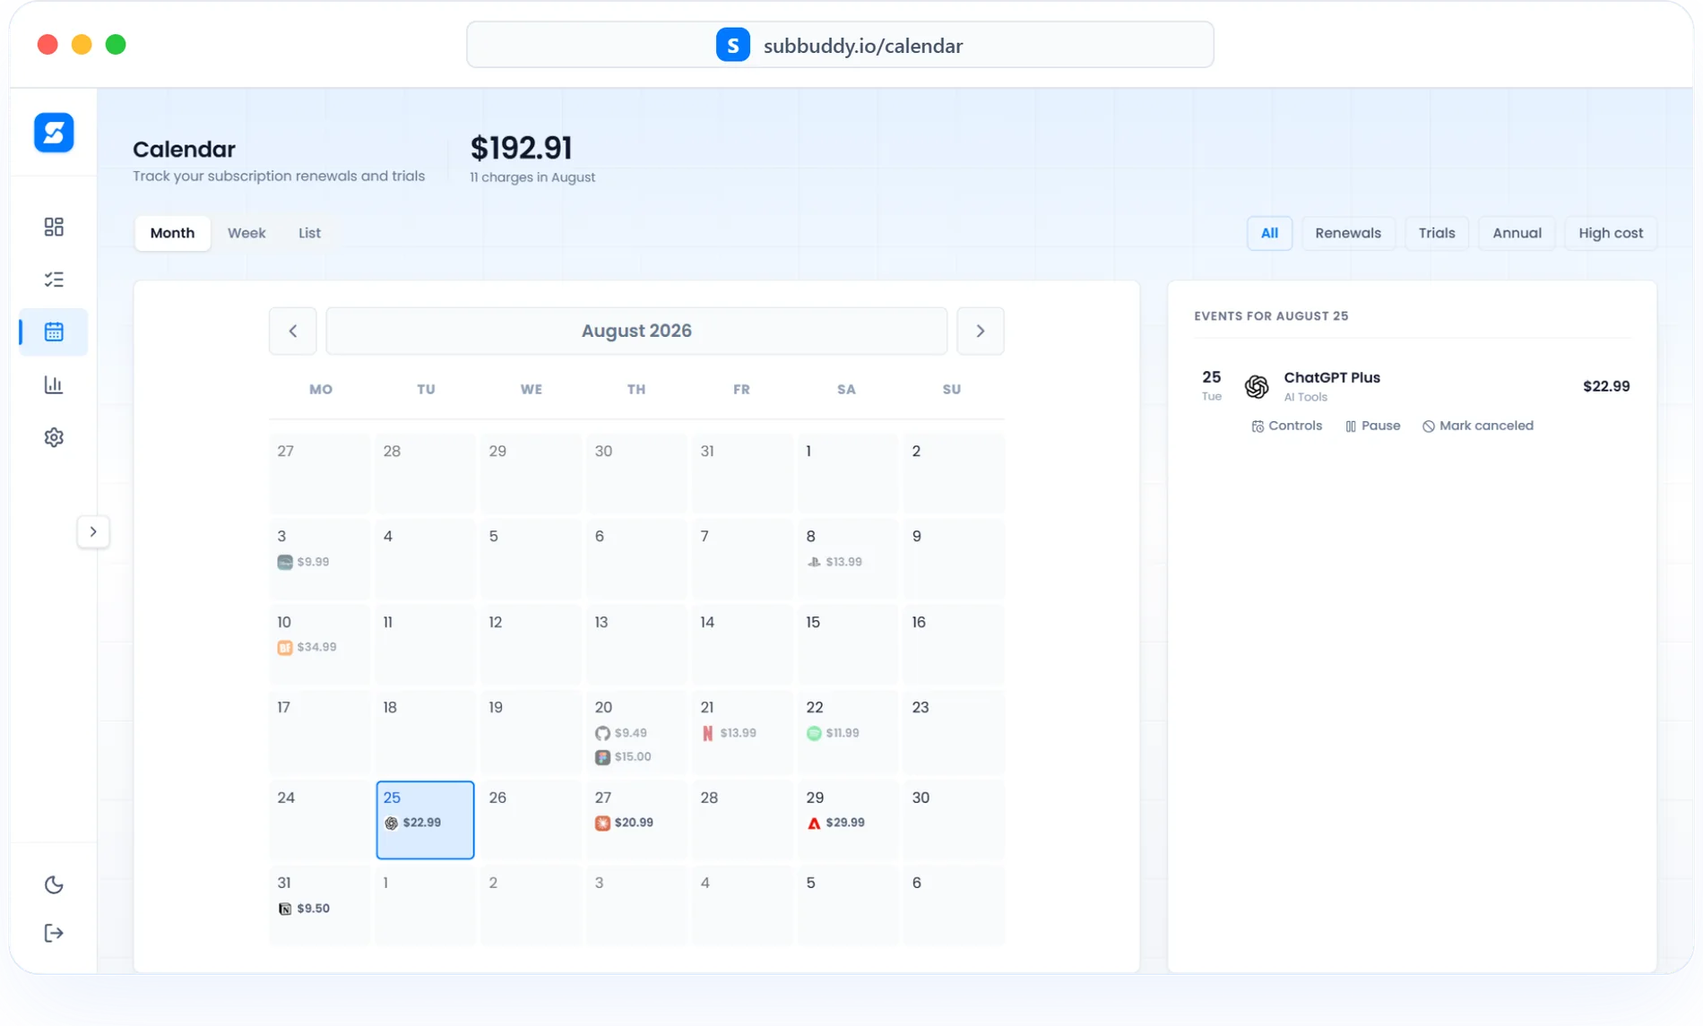Select the Spotify $11.99 charge
Image resolution: width=1703 pixels, height=1026 pixels.
(833, 733)
